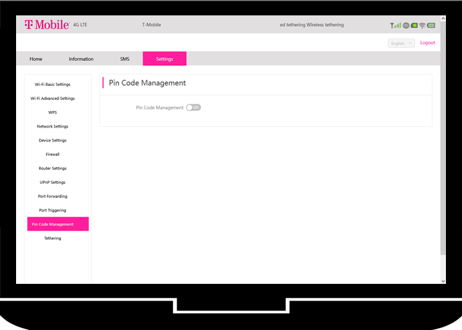Open Wi-Fi Basic Settings in sidebar

point(53,85)
